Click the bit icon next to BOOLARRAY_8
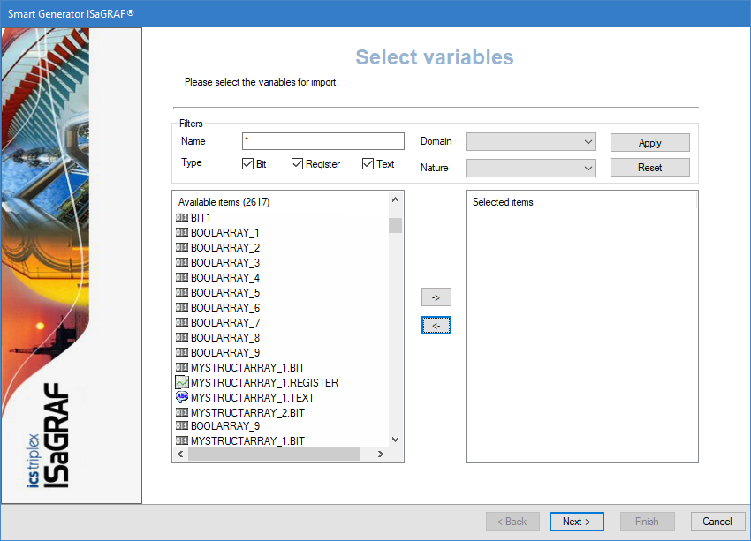 coord(182,337)
